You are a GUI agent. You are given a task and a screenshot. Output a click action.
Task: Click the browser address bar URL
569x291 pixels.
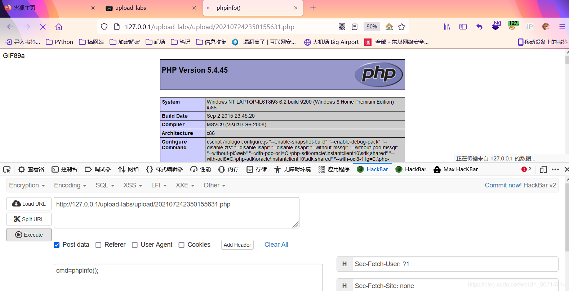coord(210,27)
